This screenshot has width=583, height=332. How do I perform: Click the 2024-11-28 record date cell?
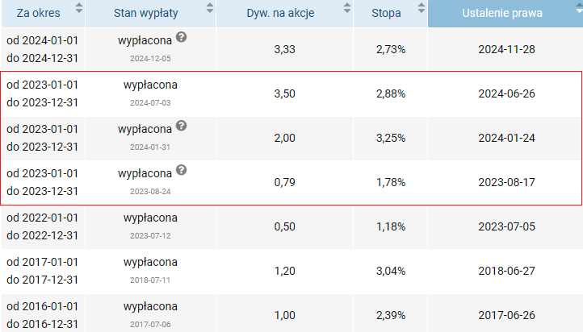pos(506,49)
